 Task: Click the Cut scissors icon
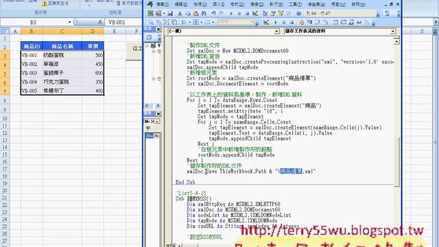click(x=180, y=13)
